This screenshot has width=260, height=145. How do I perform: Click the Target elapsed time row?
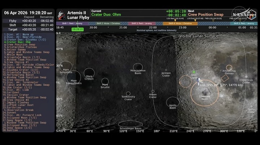click(28, 30)
